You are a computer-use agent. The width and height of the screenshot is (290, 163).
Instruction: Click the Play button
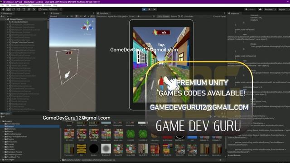click(144, 9)
